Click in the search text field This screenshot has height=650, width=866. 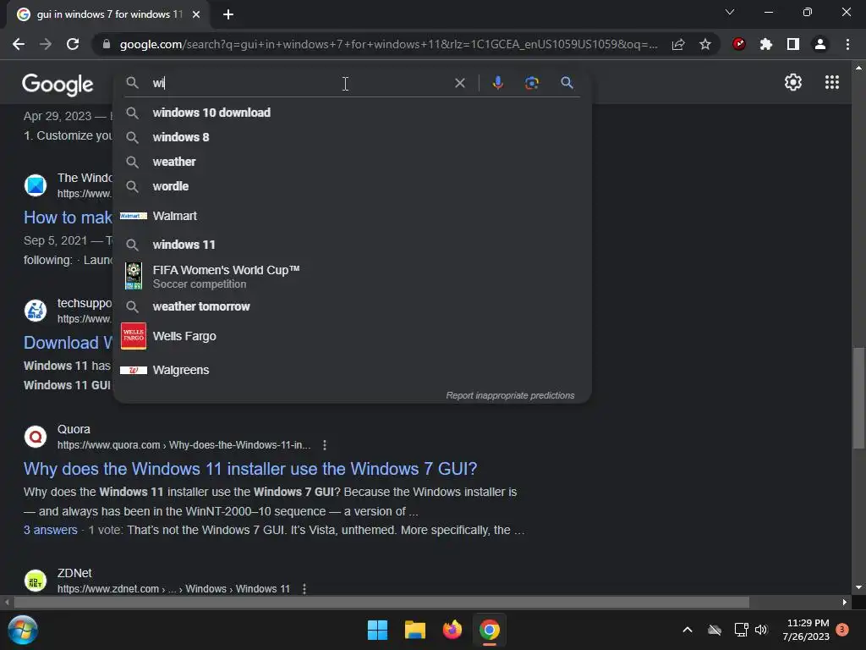point(299,83)
